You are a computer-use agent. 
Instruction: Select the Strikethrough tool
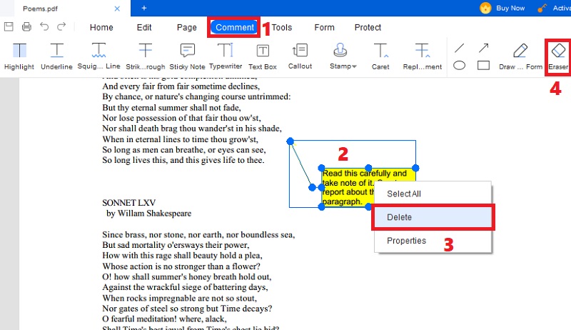click(x=146, y=56)
